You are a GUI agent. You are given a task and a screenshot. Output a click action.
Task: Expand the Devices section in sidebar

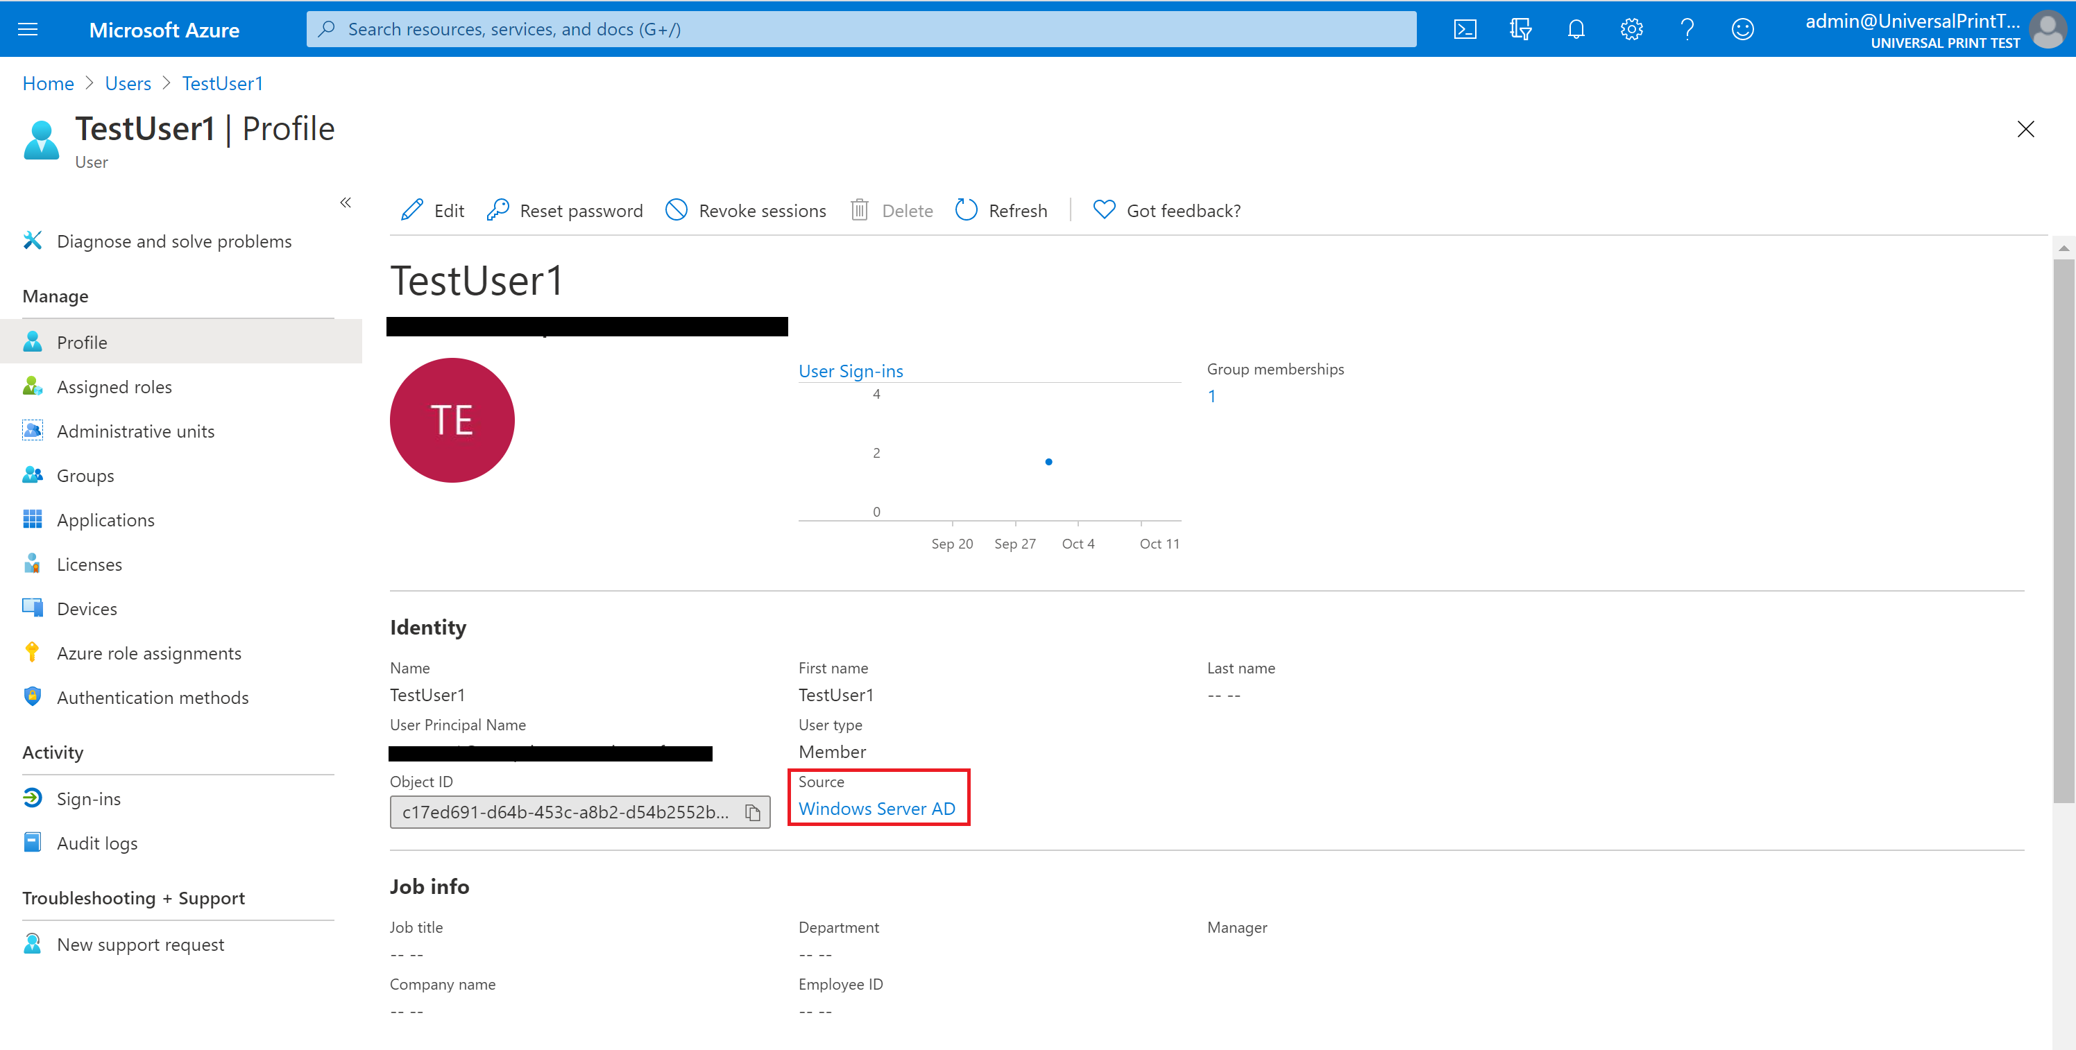[x=85, y=608]
